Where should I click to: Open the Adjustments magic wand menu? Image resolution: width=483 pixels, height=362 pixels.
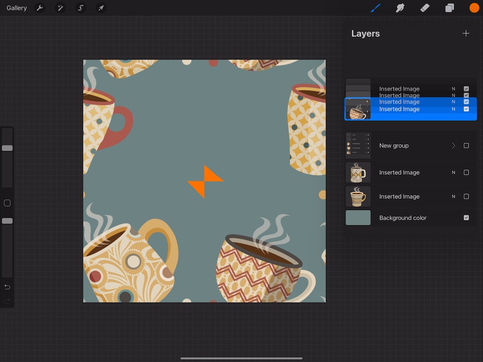pos(60,8)
